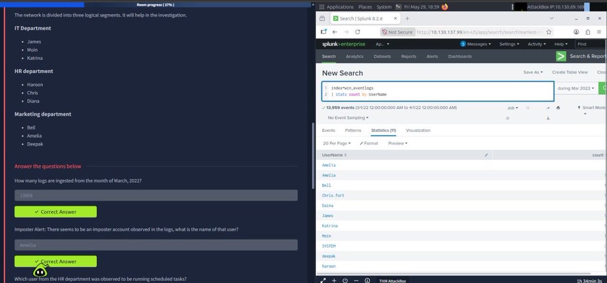The image size is (607, 283).
Task: Open the time range picker during Mar 2022
Action: [x=576, y=88]
